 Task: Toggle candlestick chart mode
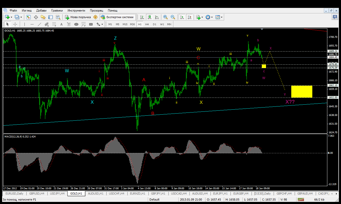tap(149, 17)
